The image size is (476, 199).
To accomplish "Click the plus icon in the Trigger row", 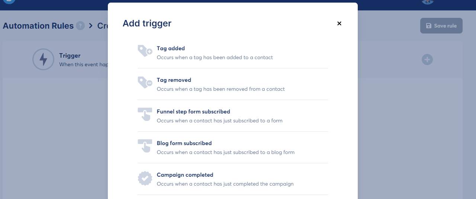I will tap(427, 60).
